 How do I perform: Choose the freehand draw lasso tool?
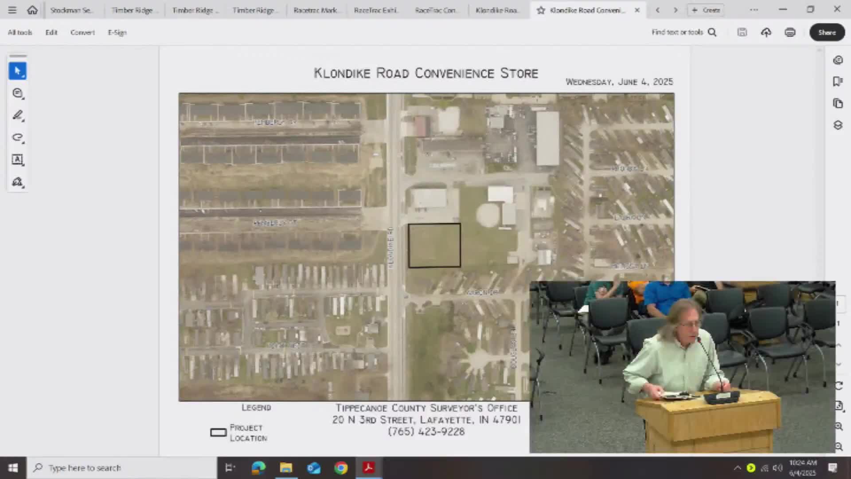coord(17,137)
